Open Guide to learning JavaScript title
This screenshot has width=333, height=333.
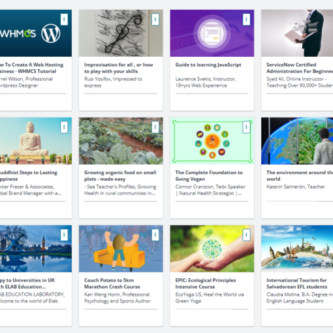tap(208, 65)
